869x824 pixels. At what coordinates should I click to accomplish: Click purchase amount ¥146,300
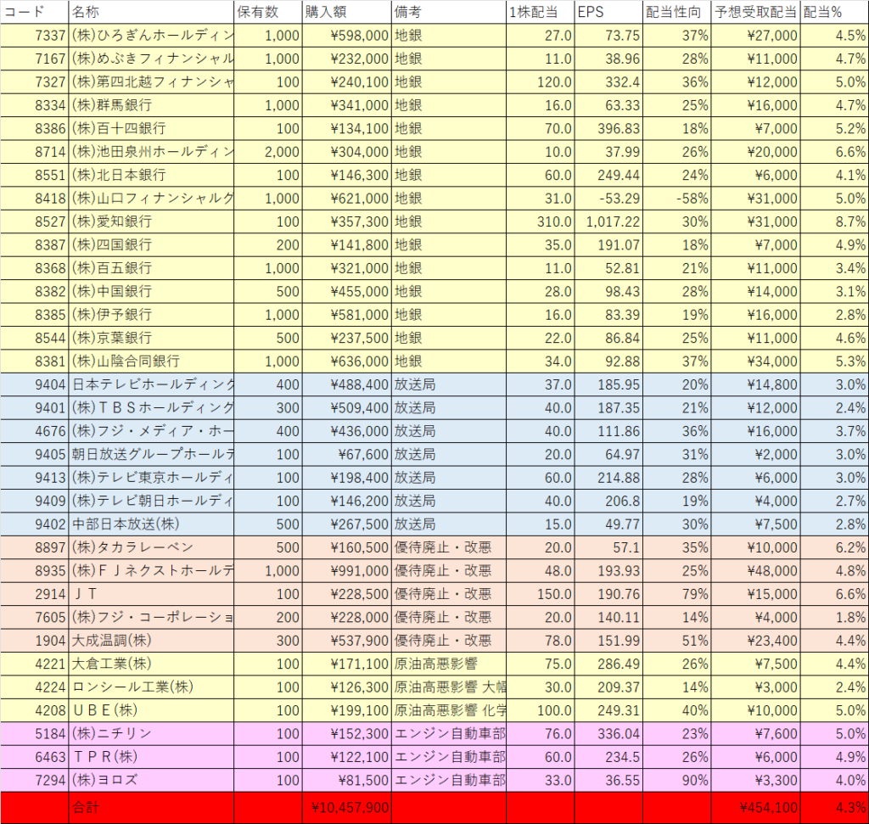click(359, 175)
